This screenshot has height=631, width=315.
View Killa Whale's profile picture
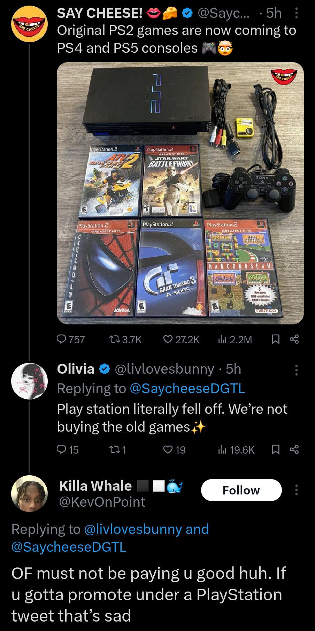pyautogui.click(x=29, y=493)
